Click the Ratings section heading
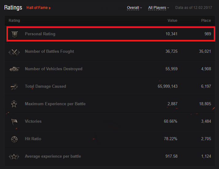The image size is (219, 169). [x=13, y=8]
